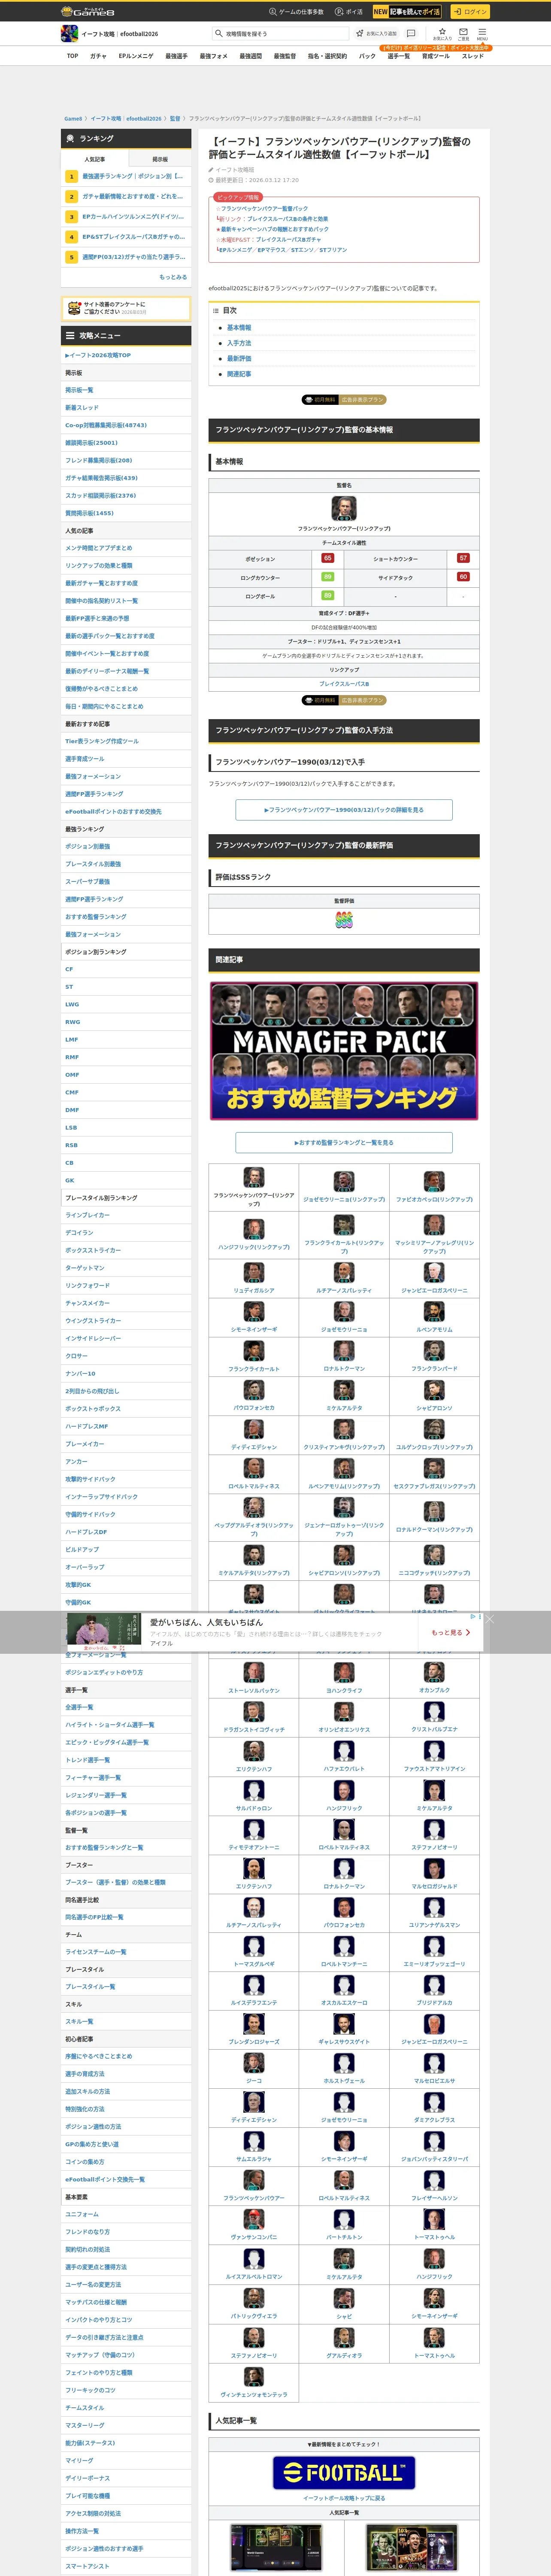This screenshot has height=2576, width=551.
Task: Select the 人気記事 ranking tab
Action: click(x=95, y=159)
